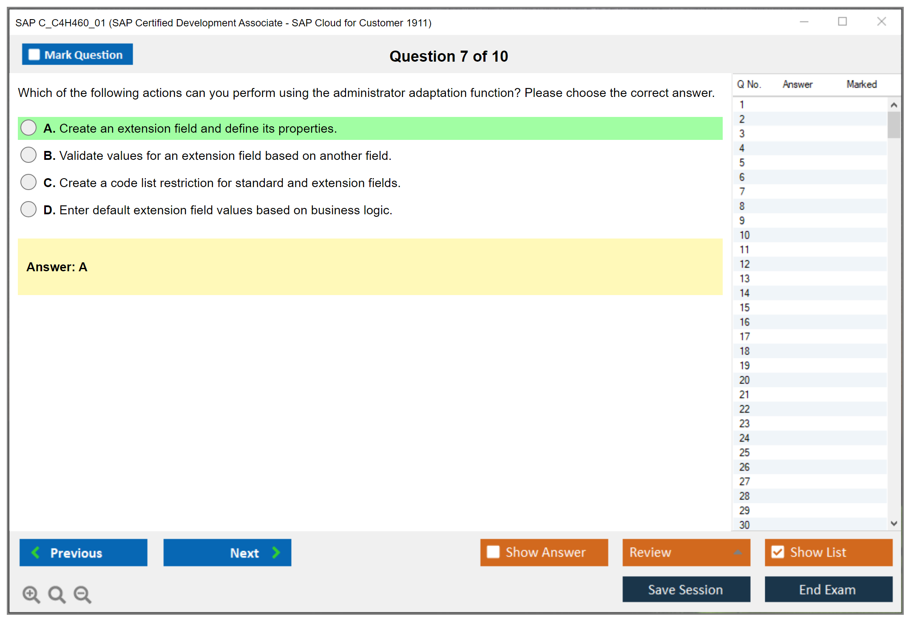Enable the Show Answer checkbox

[x=493, y=552]
